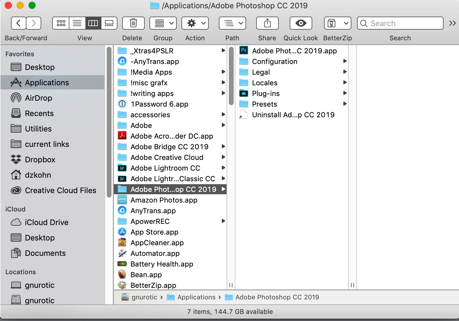Click gnurotic in the path bar
The width and height of the screenshot is (459, 321).
[x=139, y=297]
